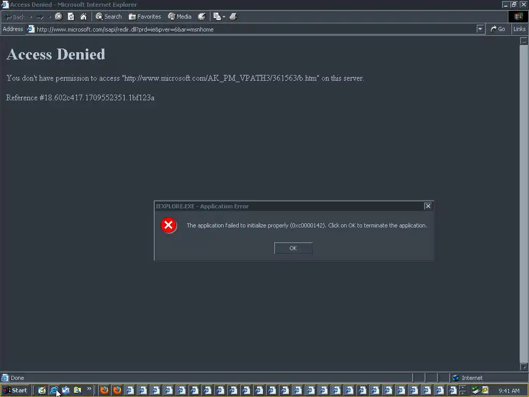Close the IEXPLORE.EXE Application Error dialog
529x397 pixels.
428,206
